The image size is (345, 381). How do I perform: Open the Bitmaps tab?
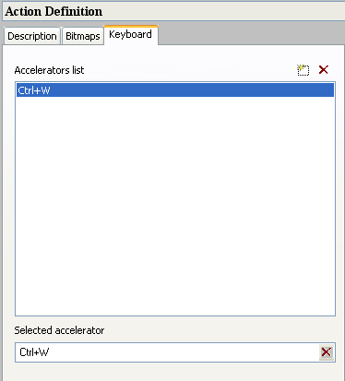[83, 36]
